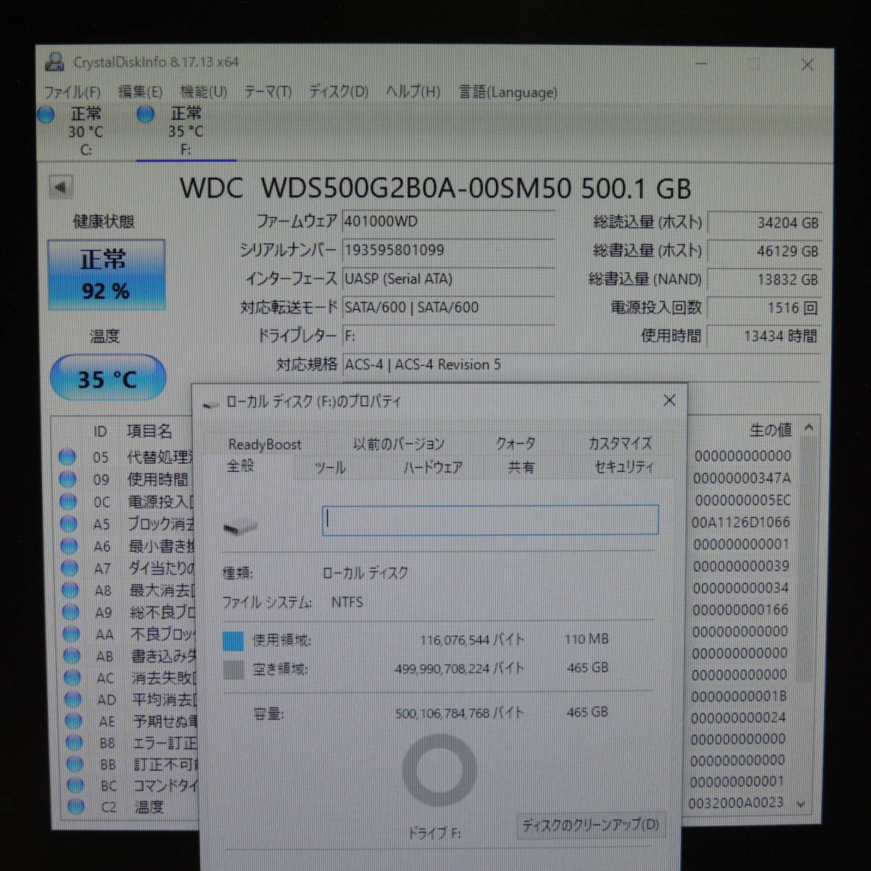The height and width of the screenshot is (871, 871).
Task: Switch to the ReadyBoost tab
Action: (x=265, y=444)
